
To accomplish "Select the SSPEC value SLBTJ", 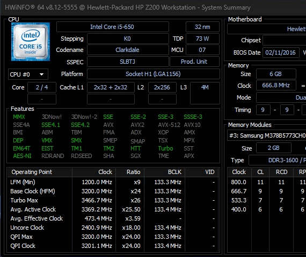I will coord(128,62).
